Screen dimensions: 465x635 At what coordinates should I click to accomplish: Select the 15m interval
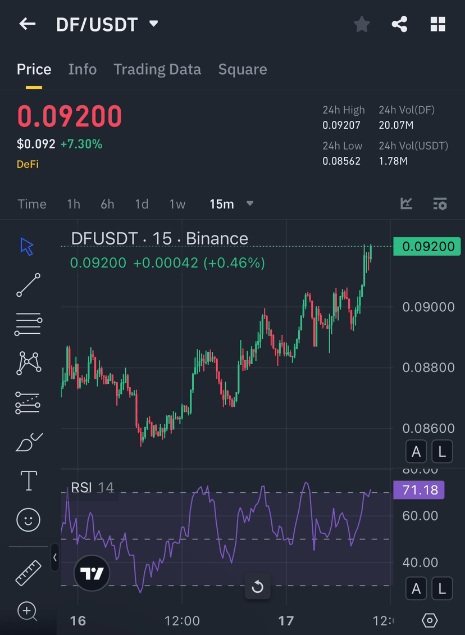pos(222,204)
